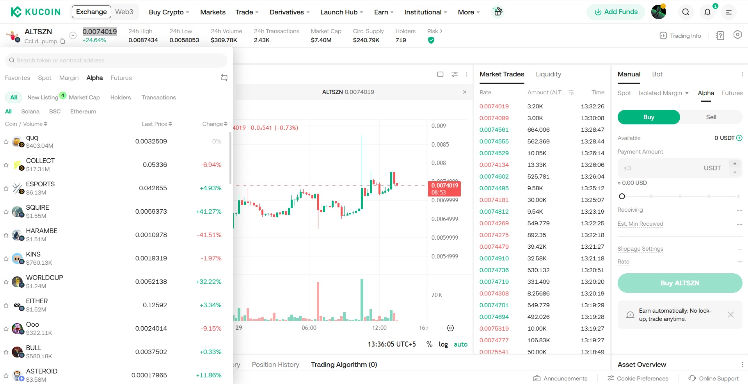Select the Futures tab in token list

[x=121, y=78]
